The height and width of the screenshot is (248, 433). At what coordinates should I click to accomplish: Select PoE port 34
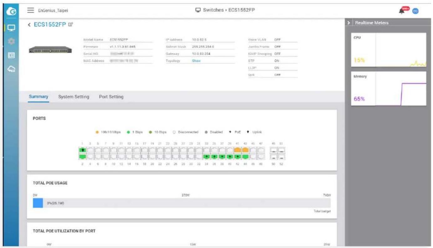click(x=206, y=156)
